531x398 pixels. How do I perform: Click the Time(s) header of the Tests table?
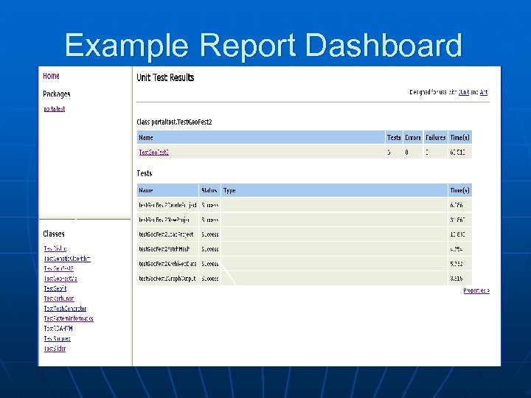[x=460, y=190]
